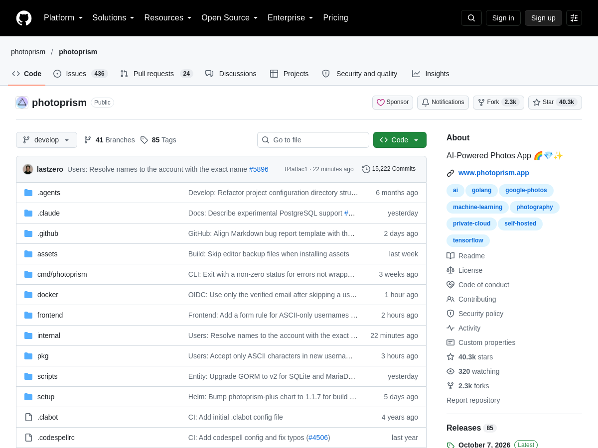598x448 pixels.
Task: Select the machine-learning topic tag
Action: coord(477,207)
